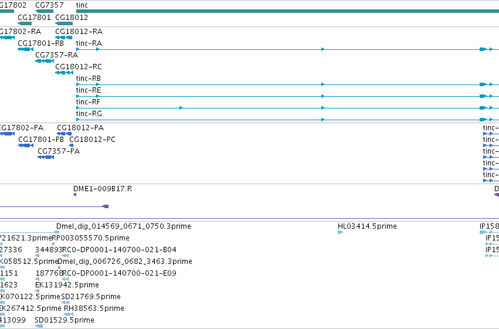Screen dimensions: 499x329
Task: Click the CG7357-PA protein feature
Action: coord(46,157)
